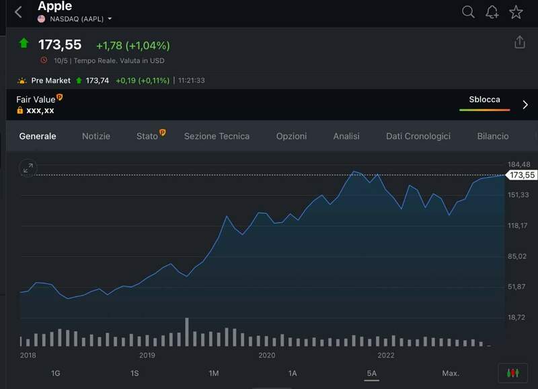The height and width of the screenshot is (389, 538).
Task: Open search with the magnifier icon
Action: 468,12
